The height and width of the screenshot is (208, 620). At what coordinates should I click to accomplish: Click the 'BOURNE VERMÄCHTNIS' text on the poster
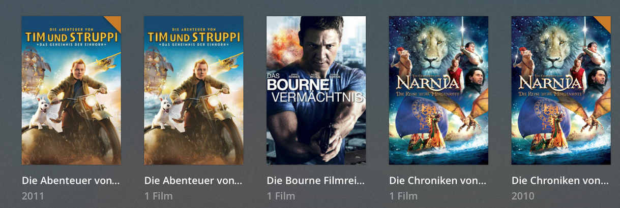point(315,89)
